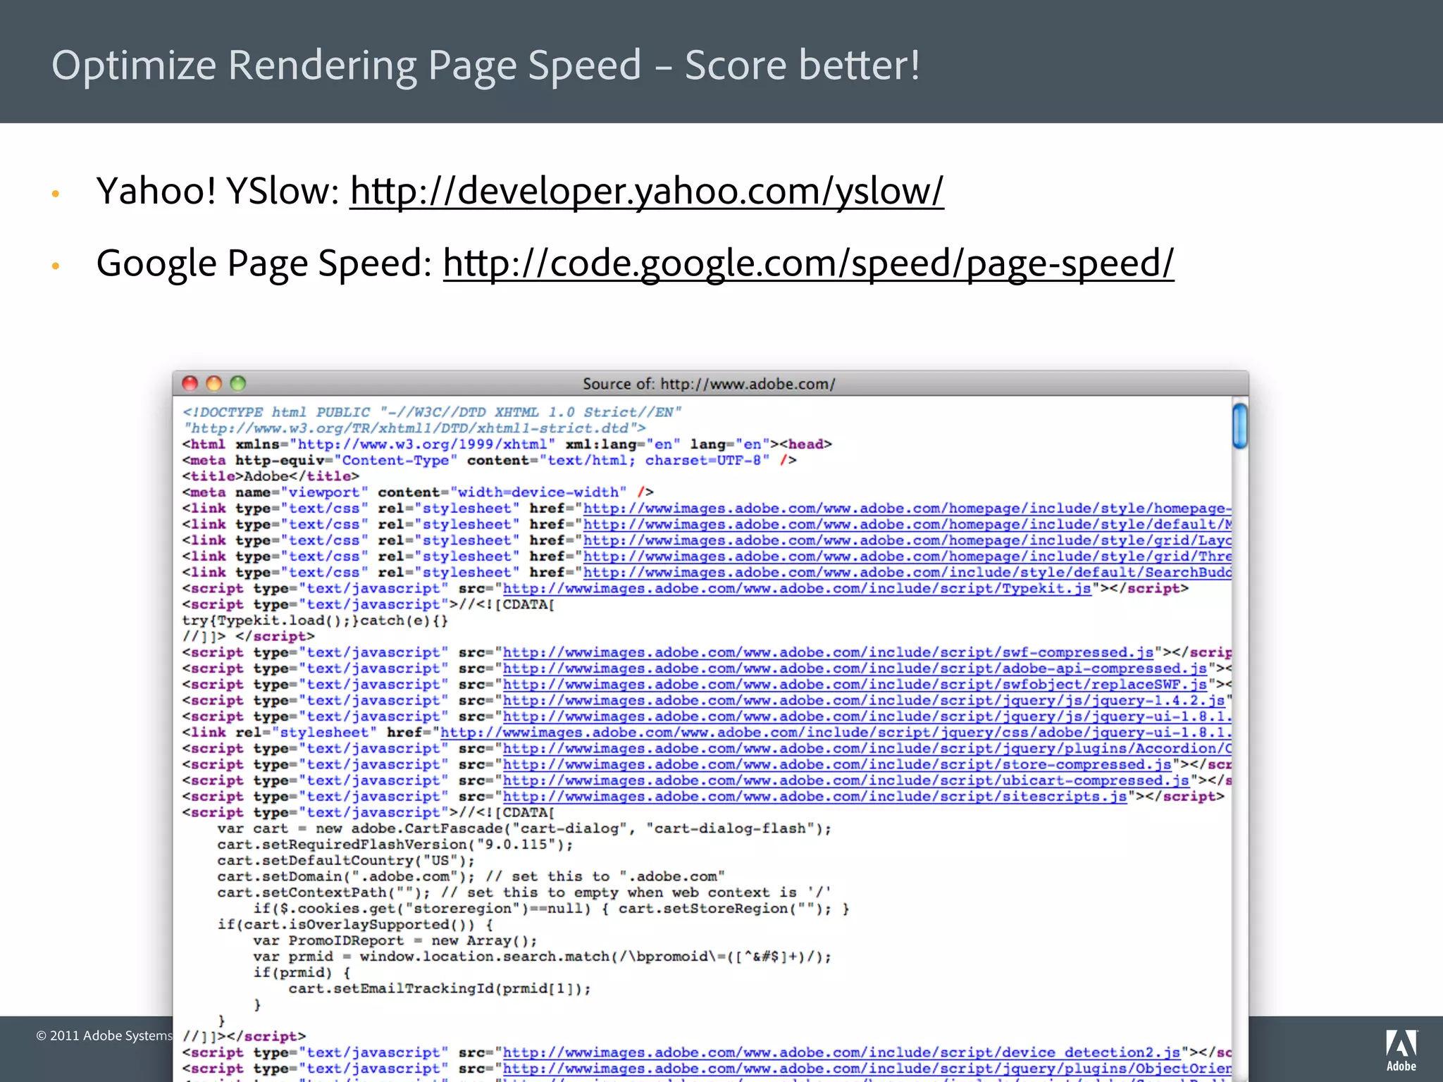Screen dimensions: 1443x1082
Task: Click the 'cart.setDefaultCountry("US");' line
Action: pyautogui.click(x=346, y=861)
